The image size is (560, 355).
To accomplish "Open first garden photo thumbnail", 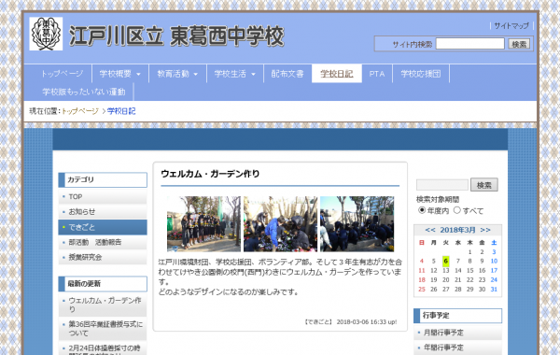I will click(203, 224).
